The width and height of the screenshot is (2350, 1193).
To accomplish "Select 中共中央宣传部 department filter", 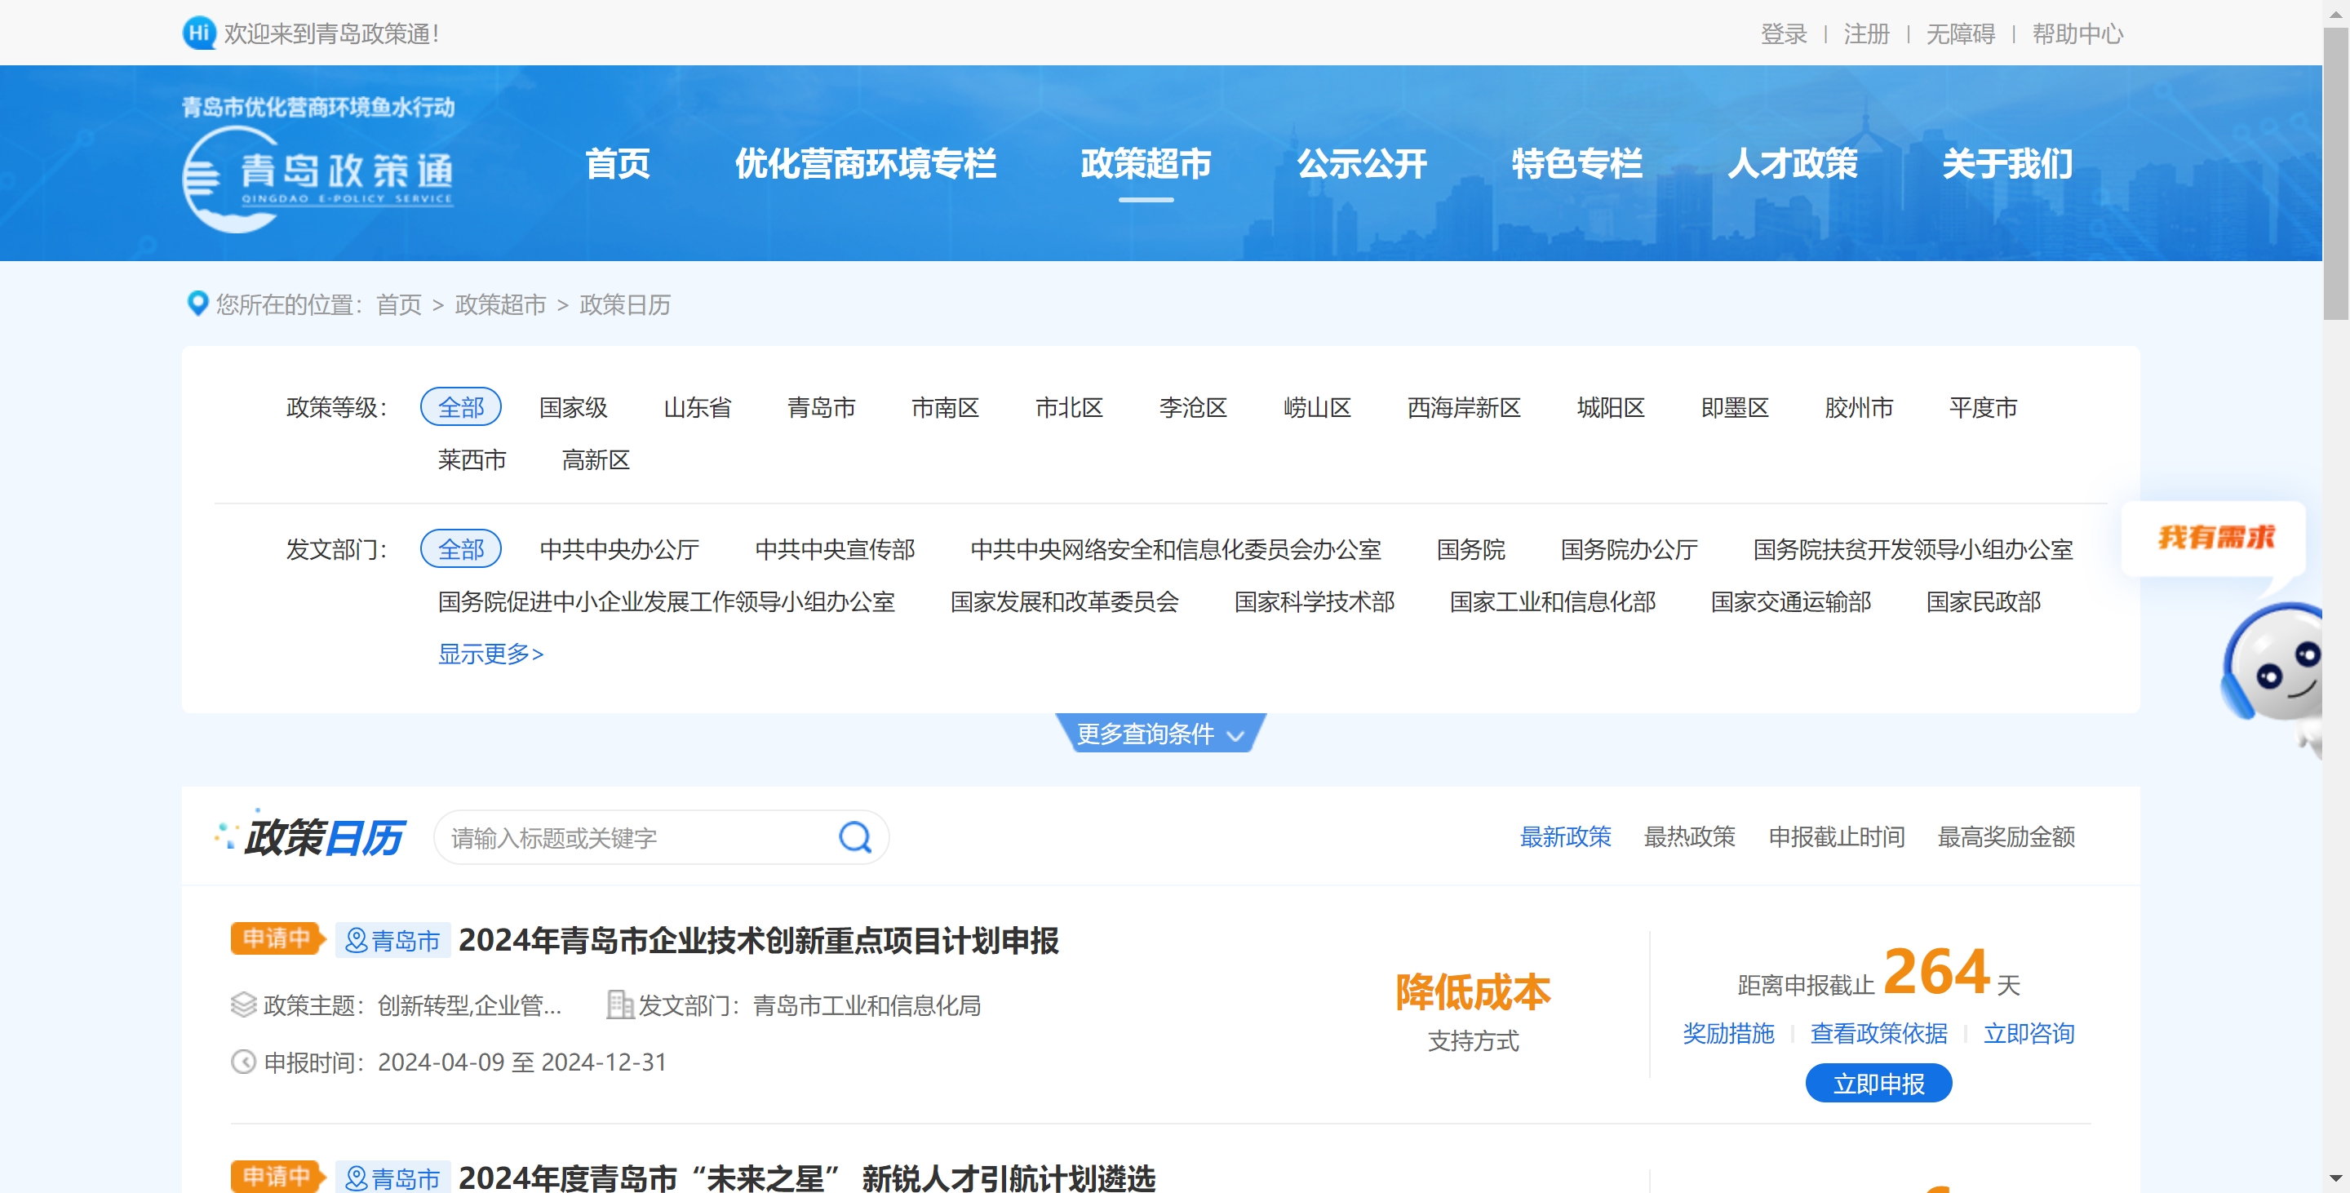I will pyautogui.click(x=834, y=549).
